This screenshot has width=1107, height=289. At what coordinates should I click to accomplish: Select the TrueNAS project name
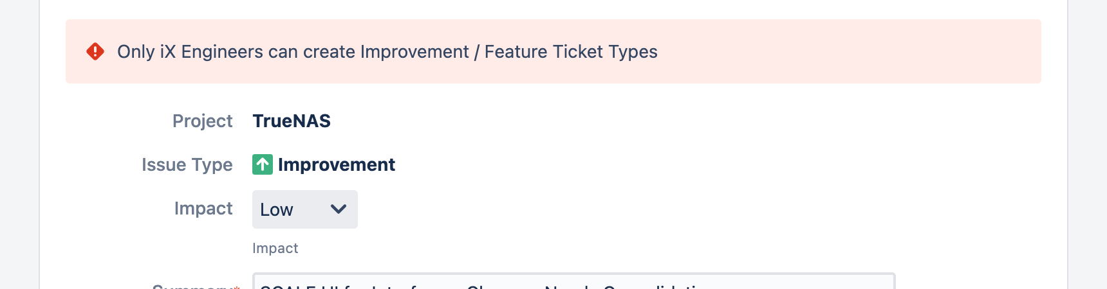292,121
